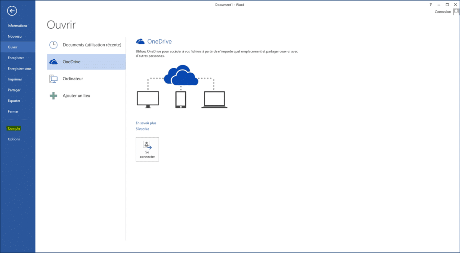Open the Informations menu item

17,26
